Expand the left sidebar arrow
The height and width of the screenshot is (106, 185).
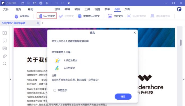[x=10, y=79]
